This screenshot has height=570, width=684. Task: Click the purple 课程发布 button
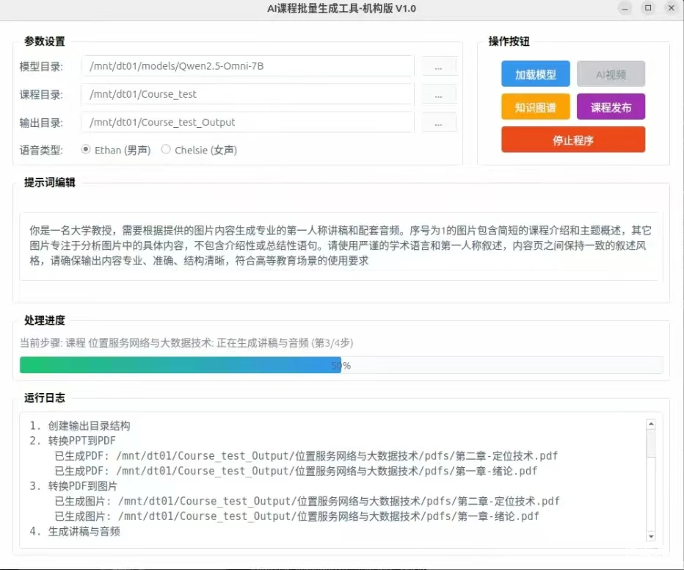(x=611, y=107)
